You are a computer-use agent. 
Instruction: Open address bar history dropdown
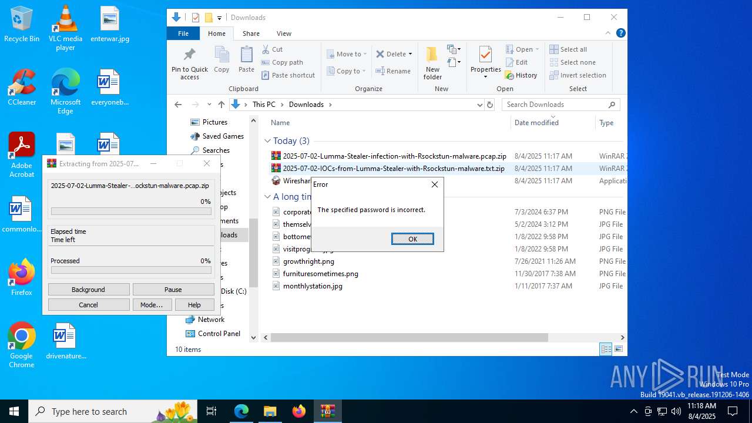[479, 105]
